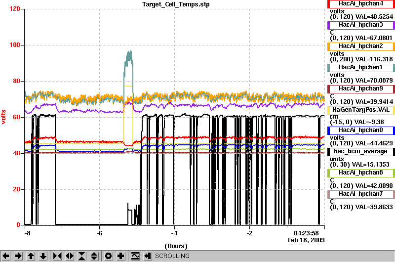Pan the plot left with the left-arrow button
The height and width of the screenshot is (262, 395).
[6, 256]
